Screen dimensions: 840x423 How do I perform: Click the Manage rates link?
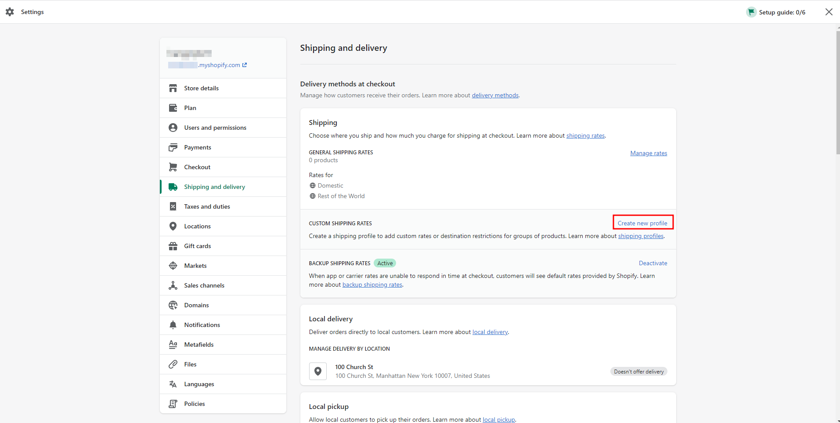(649, 153)
